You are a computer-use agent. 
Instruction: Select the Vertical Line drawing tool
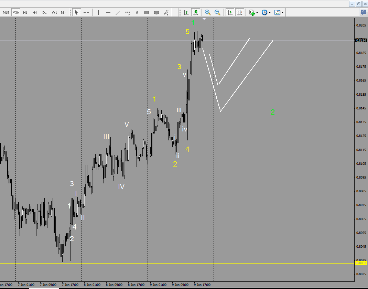coord(98,12)
